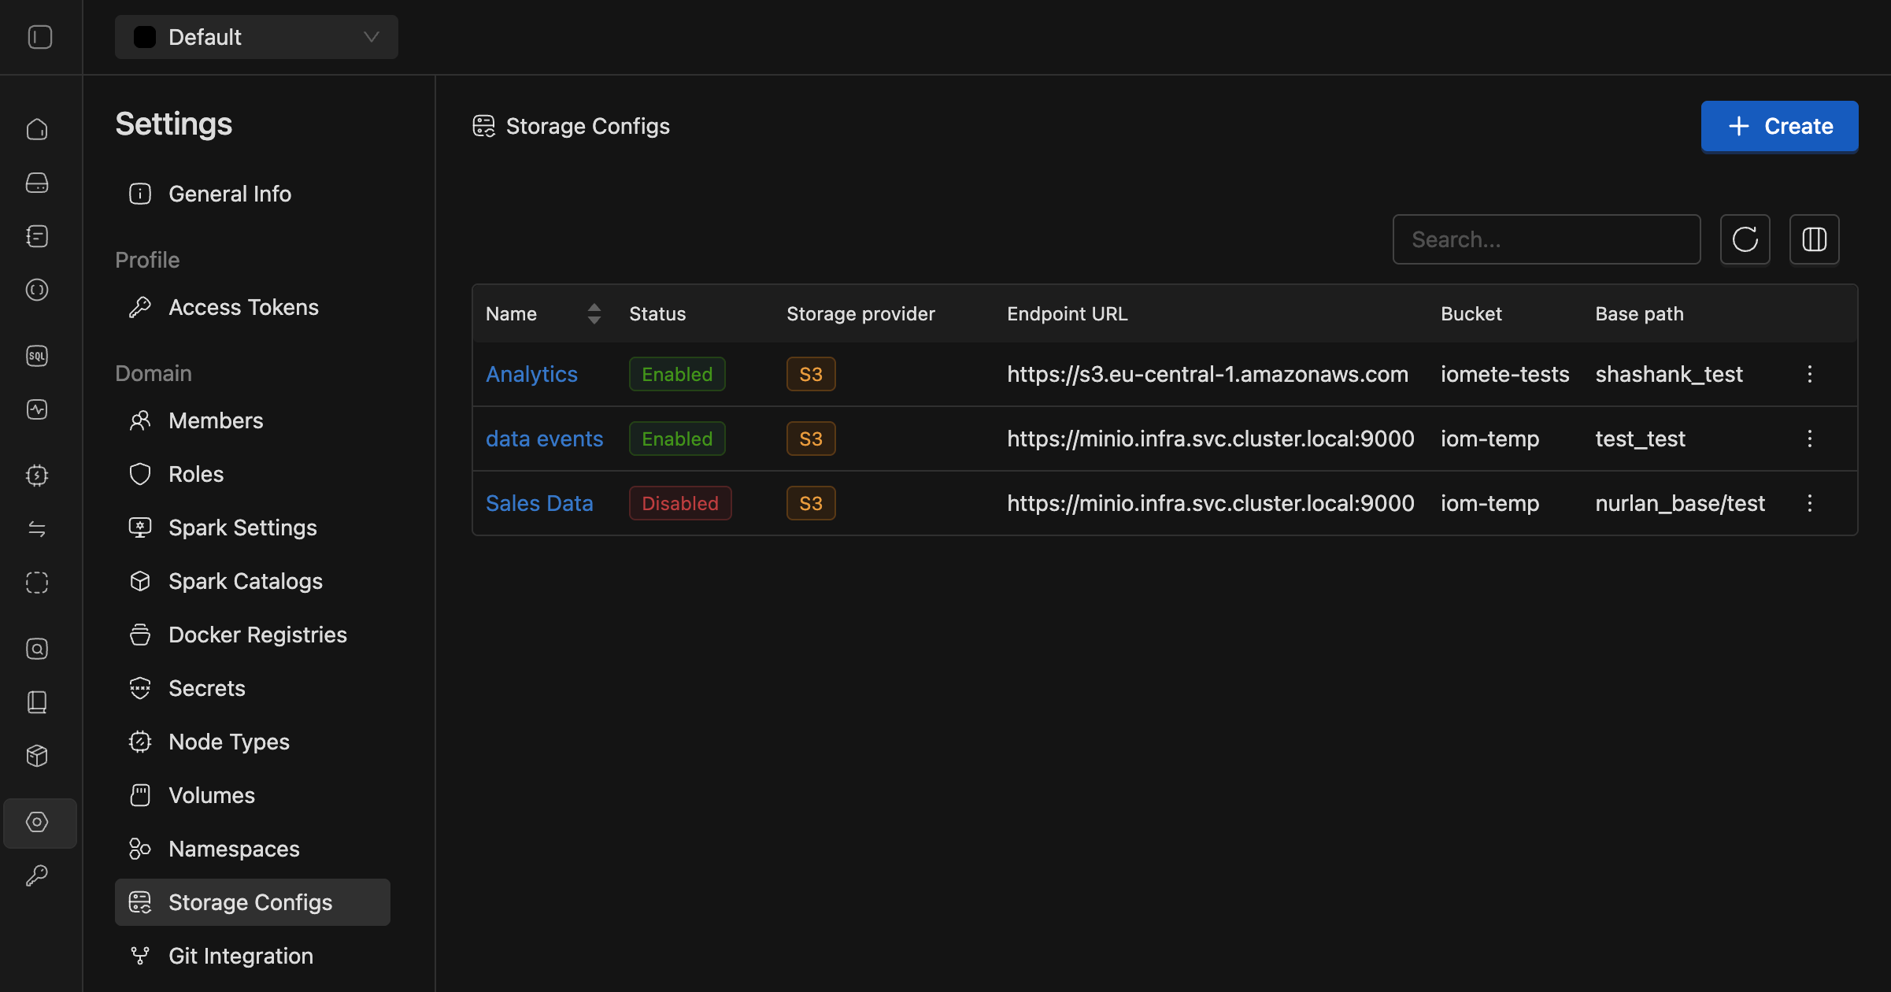Screen dimensions: 1891x992
Task: Click the Enabled status badge for Analytics
Action: point(677,374)
